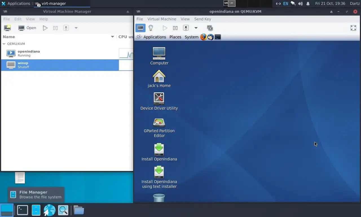Select the text document on host desktop

click(20, 178)
